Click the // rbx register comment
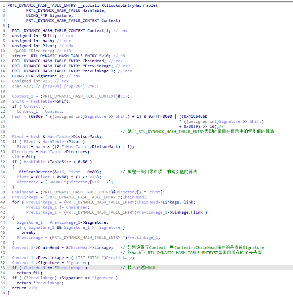This screenshot has width=293, height=297. coord(120,31)
